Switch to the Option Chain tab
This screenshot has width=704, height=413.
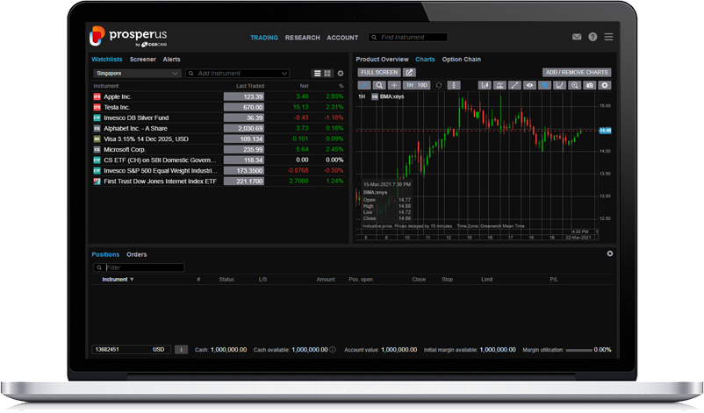click(x=461, y=60)
